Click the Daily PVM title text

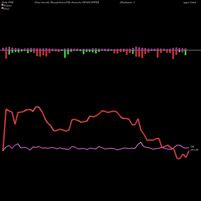8,2
